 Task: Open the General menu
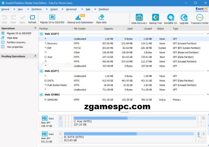tap(5, 9)
